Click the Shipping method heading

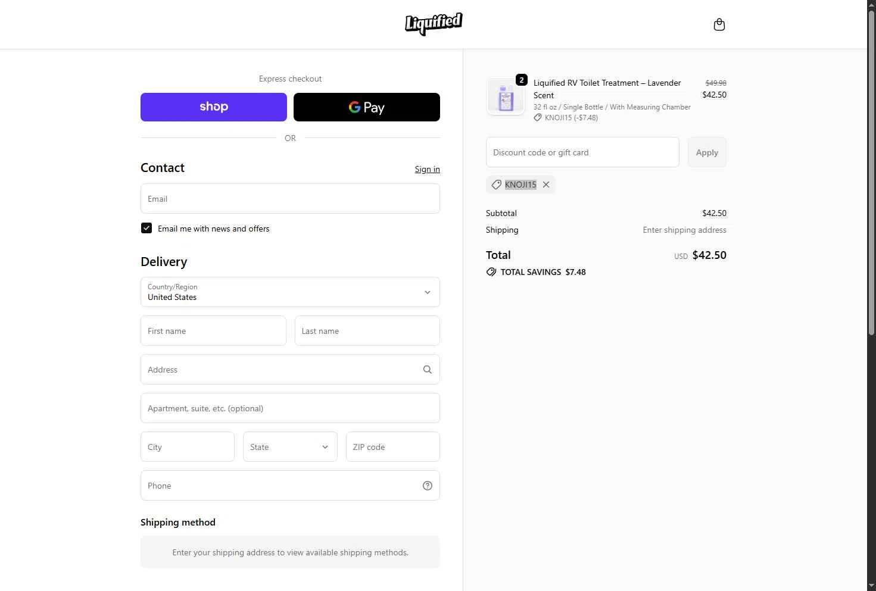(178, 522)
